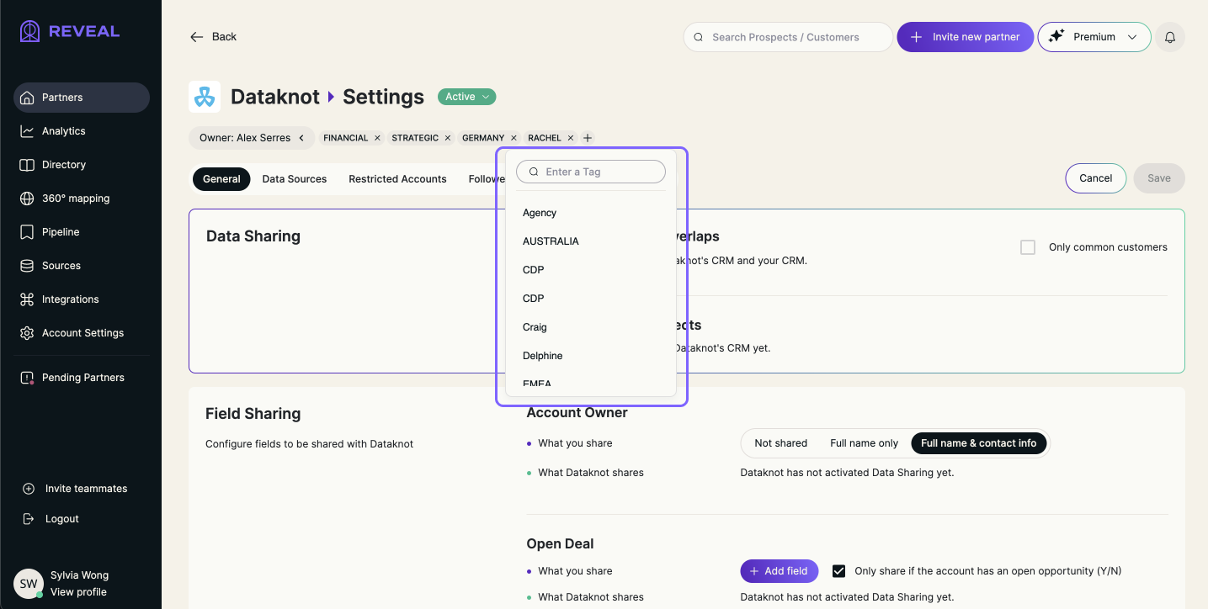Remove the STRATEGIC tag
The height and width of the screenshot is (609, 1208).
point(448,138)
